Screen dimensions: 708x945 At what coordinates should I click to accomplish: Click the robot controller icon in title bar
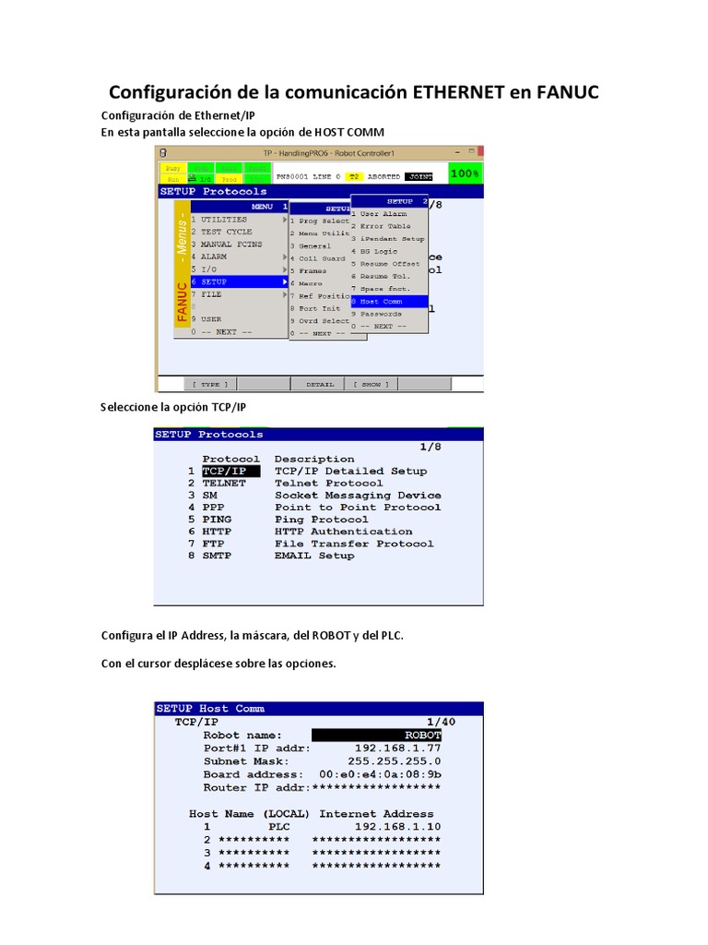click(163, 153)
